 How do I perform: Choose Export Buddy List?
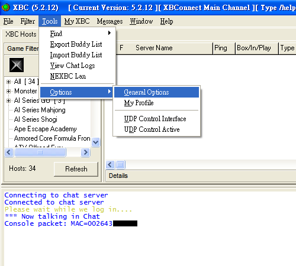point(78,44)
